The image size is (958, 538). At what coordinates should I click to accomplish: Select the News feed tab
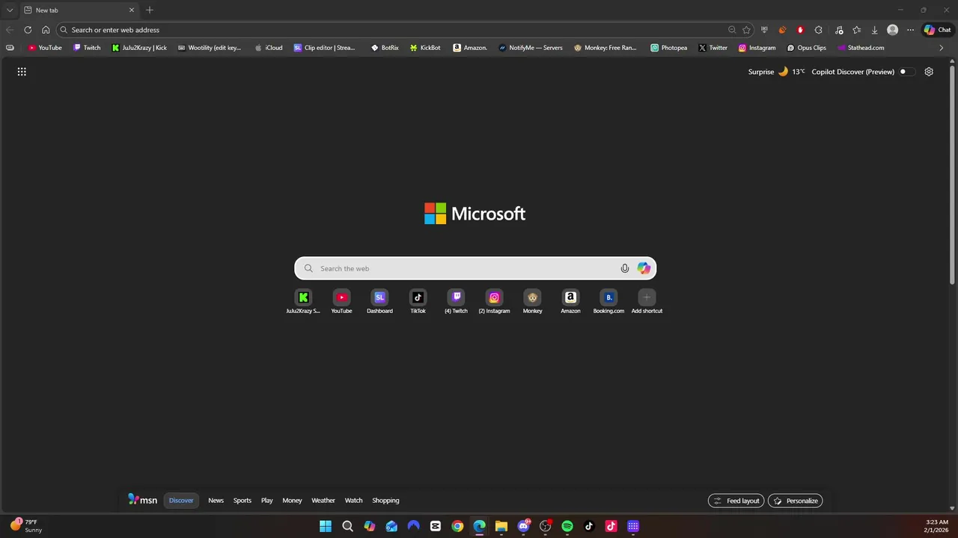pyautogui.click(x=216, y=501)
